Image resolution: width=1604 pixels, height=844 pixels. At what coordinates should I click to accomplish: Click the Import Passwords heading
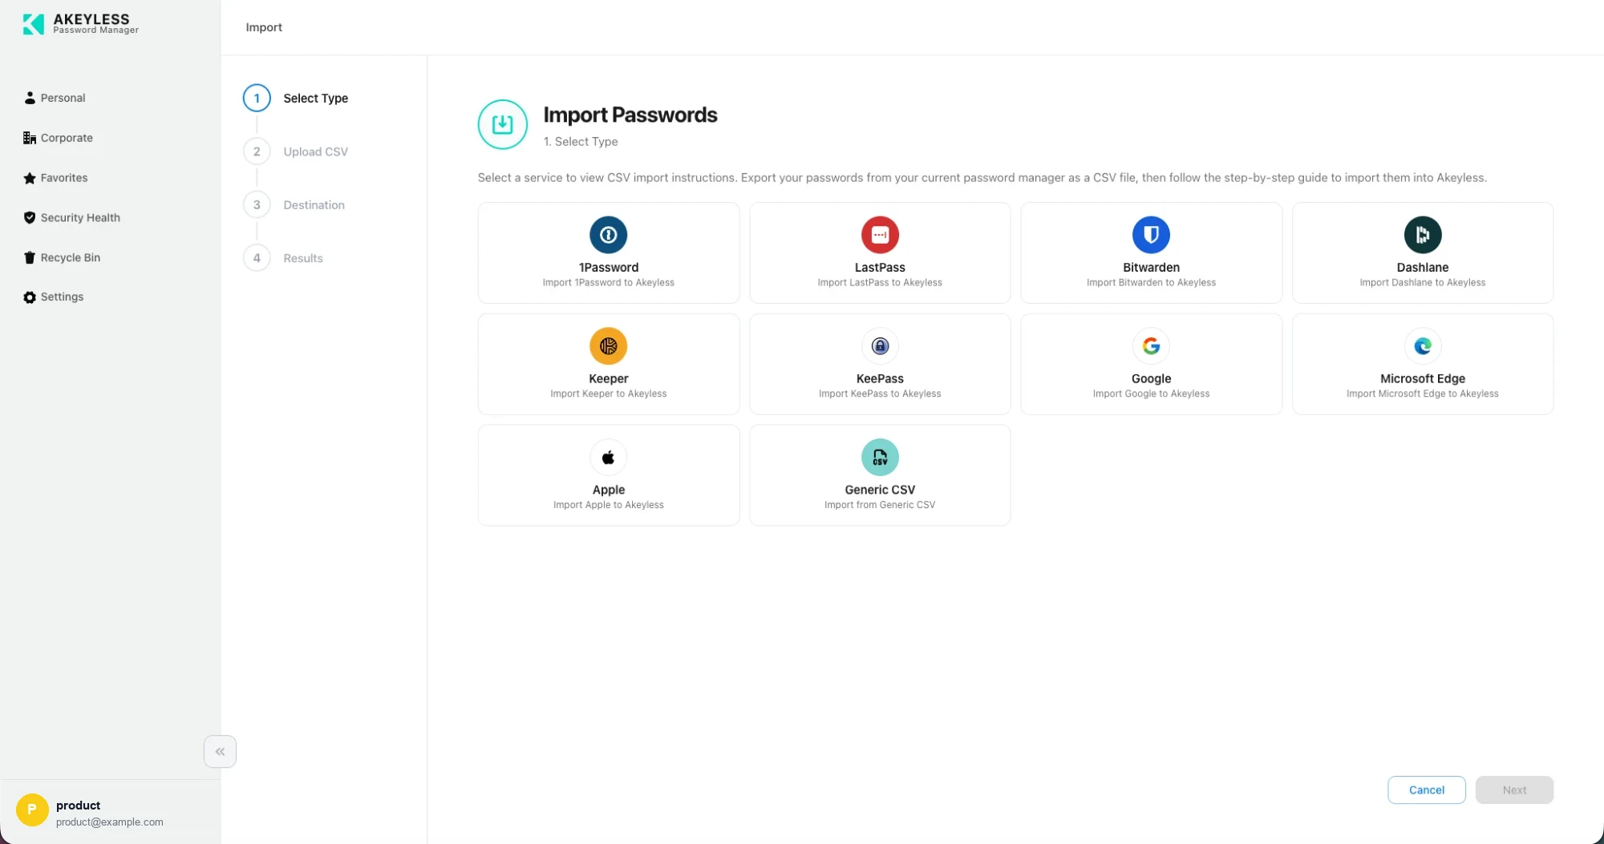pos(630,115)
